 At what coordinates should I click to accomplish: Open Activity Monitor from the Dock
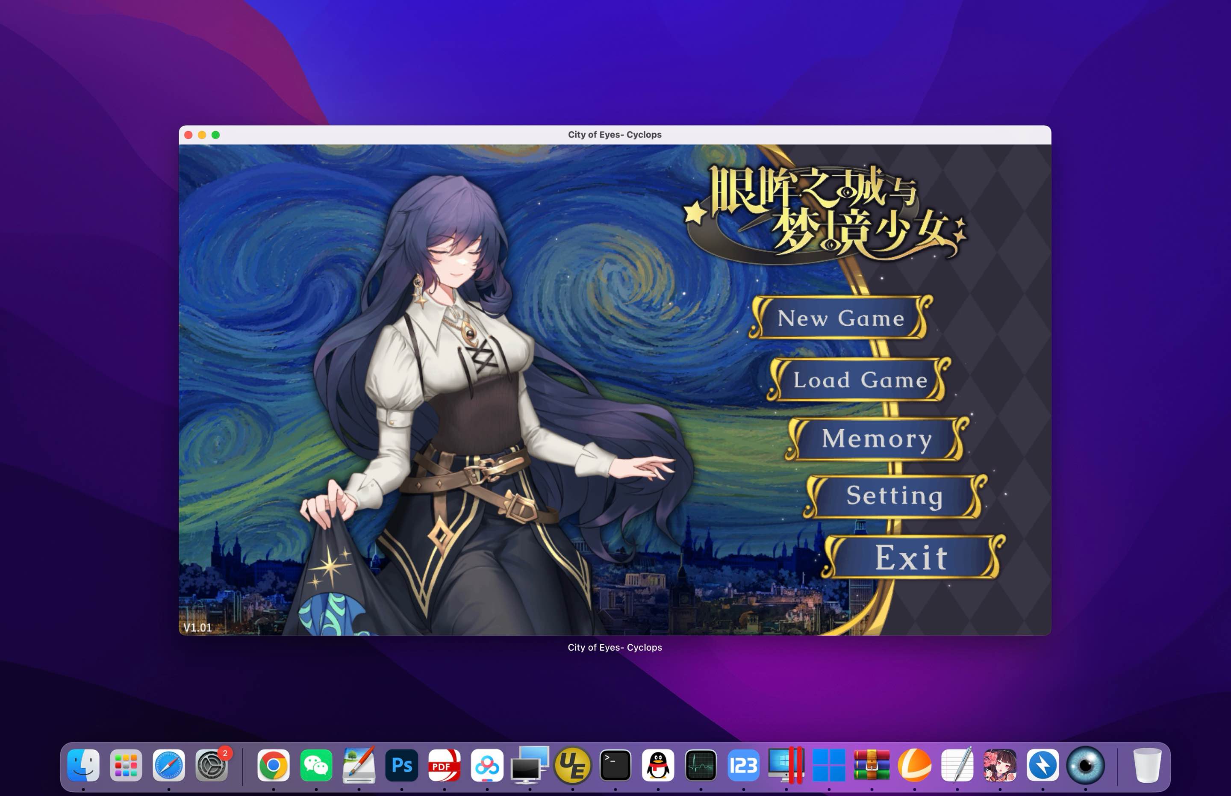(701, 765)
